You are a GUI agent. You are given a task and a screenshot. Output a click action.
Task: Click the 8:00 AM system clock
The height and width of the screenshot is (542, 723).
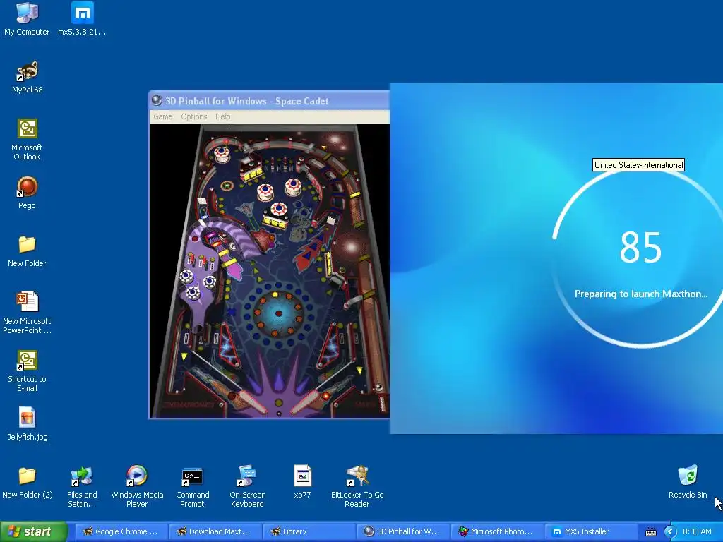[697, 532]
